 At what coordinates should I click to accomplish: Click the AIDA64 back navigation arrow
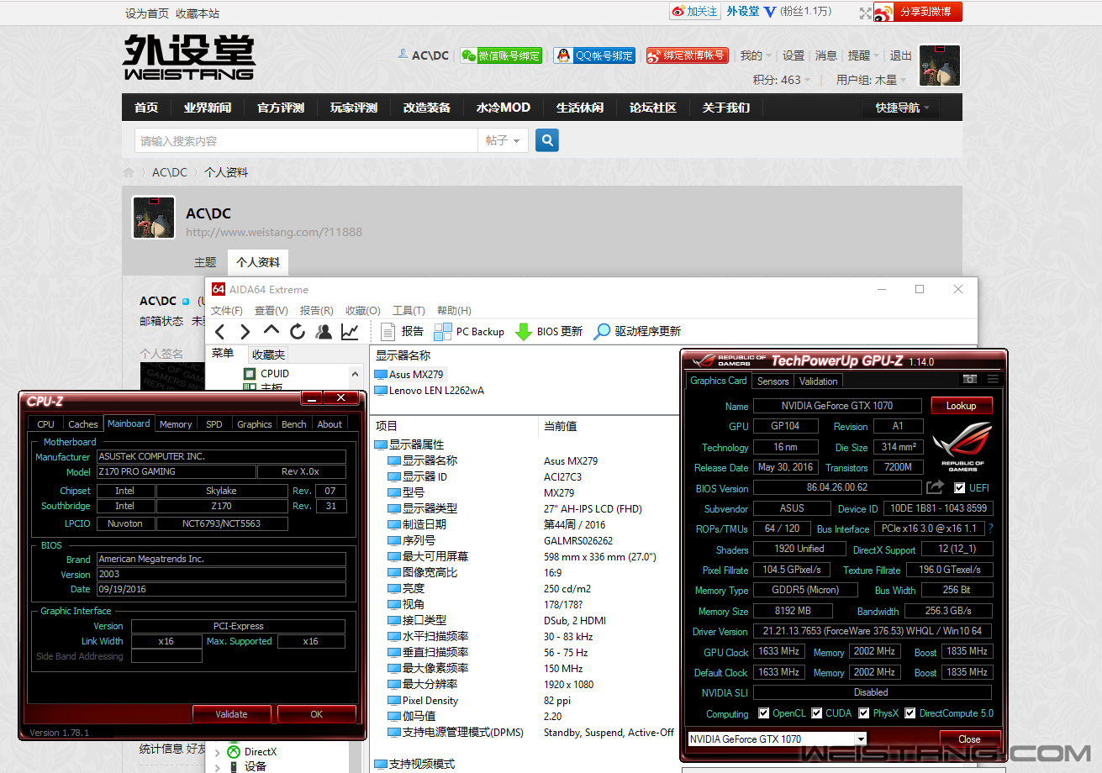click(x=220, y=331)
